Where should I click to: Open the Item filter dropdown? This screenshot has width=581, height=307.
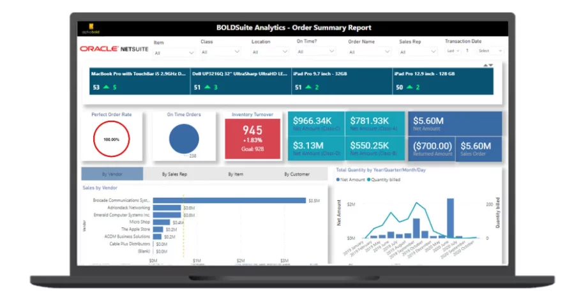[174, 53]
